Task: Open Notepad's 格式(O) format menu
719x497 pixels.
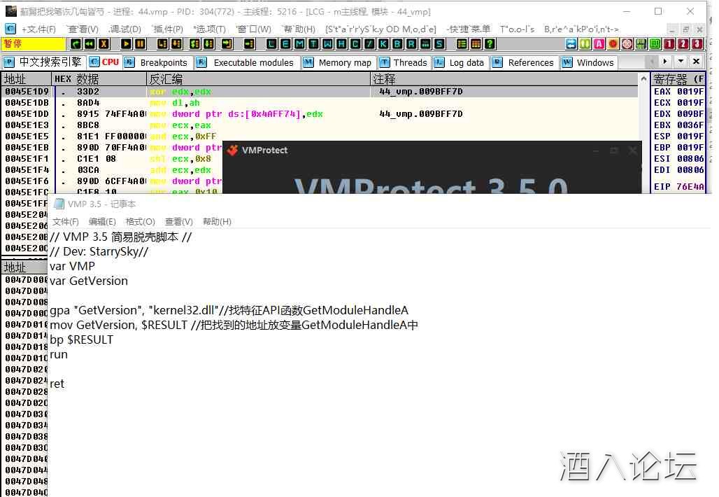Action: [140, 221]
